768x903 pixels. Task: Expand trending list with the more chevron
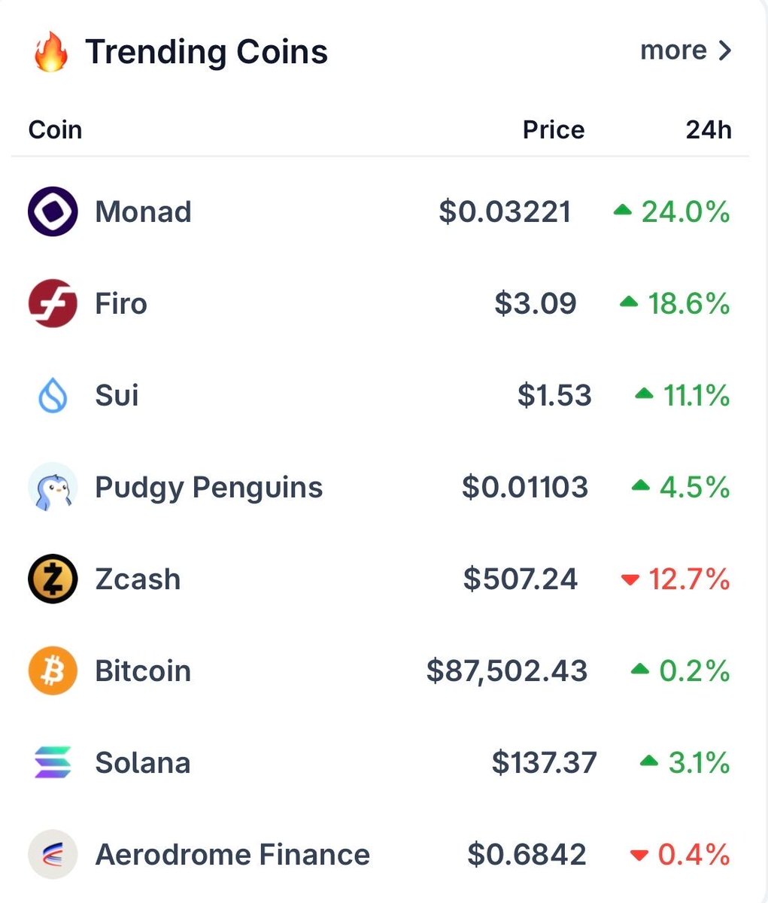coord(685,51)
